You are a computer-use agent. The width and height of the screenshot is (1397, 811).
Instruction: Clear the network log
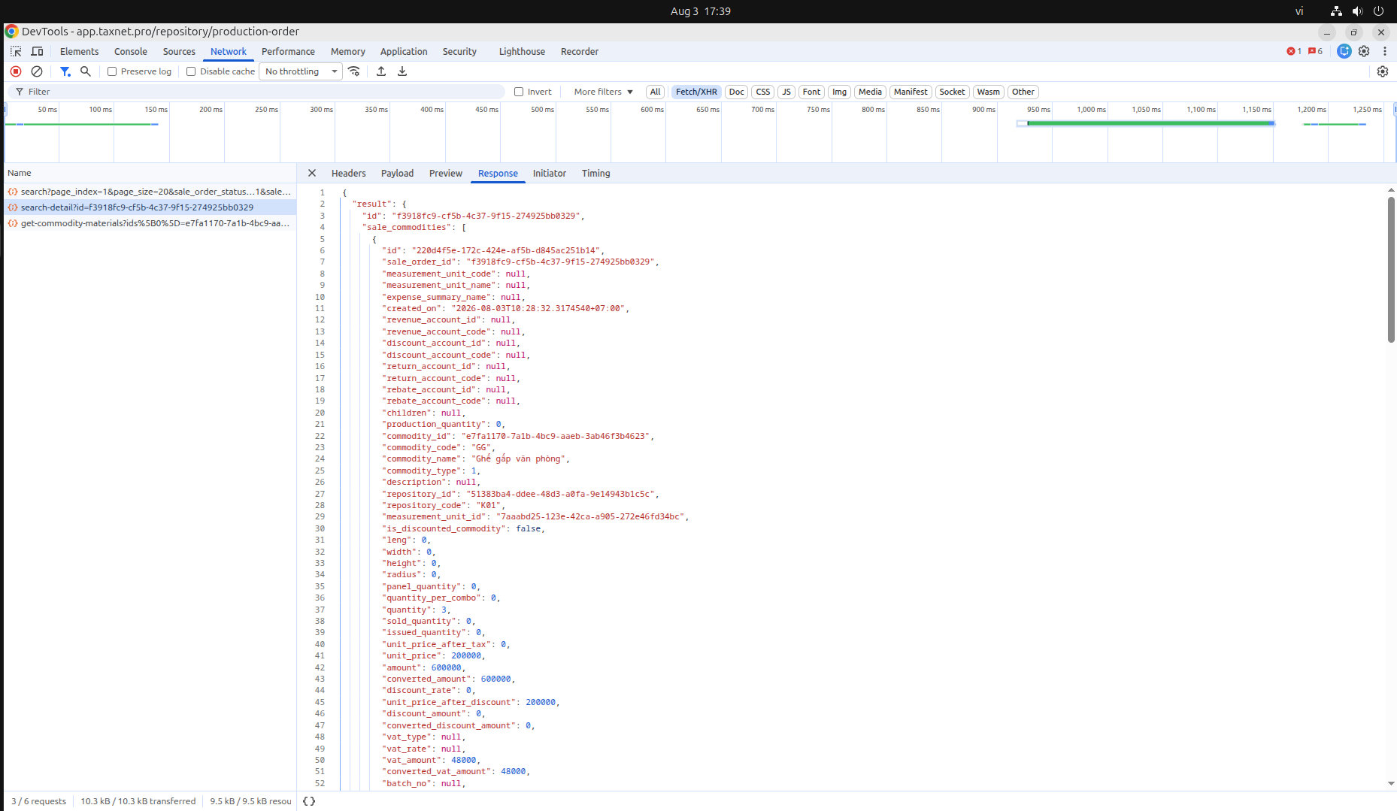pyautogui.click(x=37, y=71)
